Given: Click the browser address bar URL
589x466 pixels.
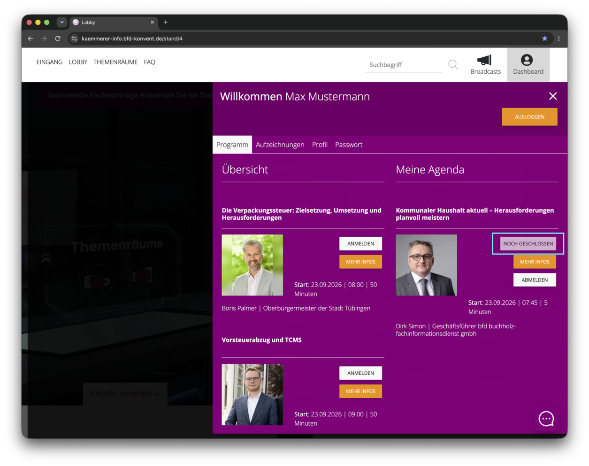Looking at the screenshot, I should (132, 39).
